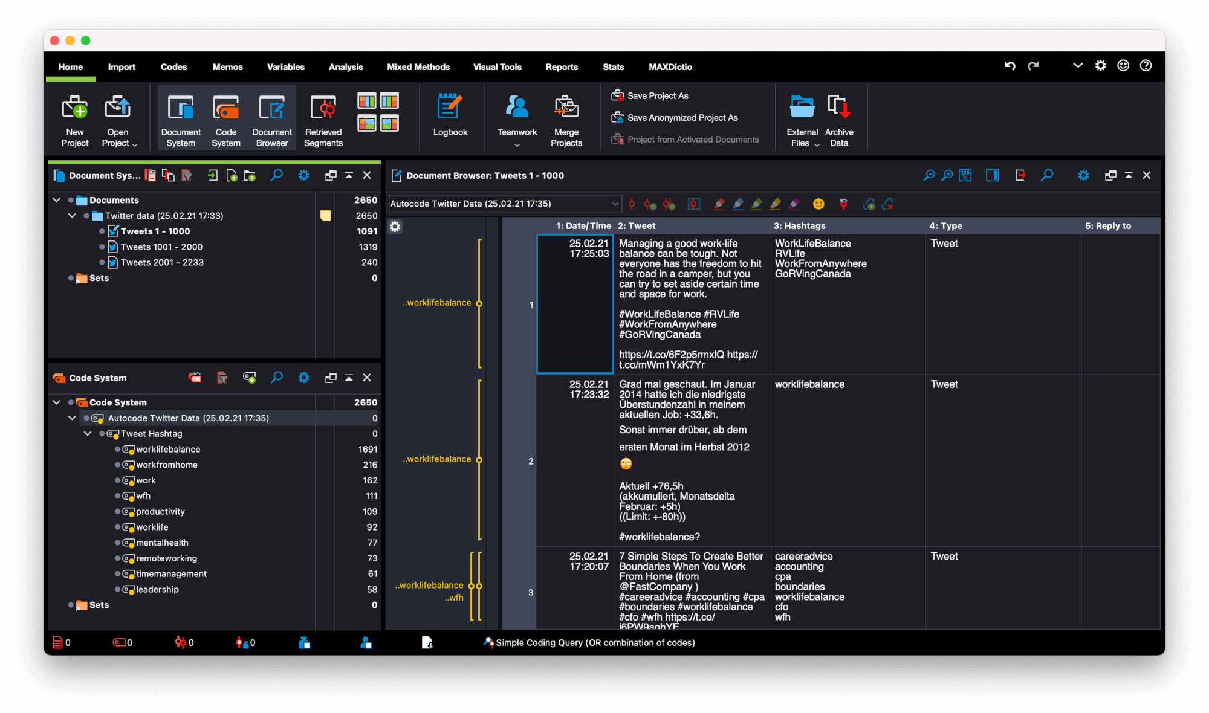Zoom in in Document Browser
This screenshot has width=1209, height=713.
947,175
